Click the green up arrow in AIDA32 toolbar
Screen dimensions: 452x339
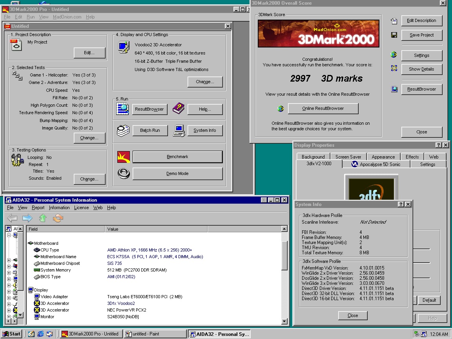pyautogui.click(x=43, y=218)
